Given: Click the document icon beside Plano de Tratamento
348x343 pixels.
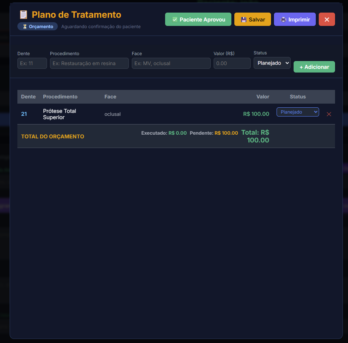Looking at the screenshot, I should click(x=23, y=14).
